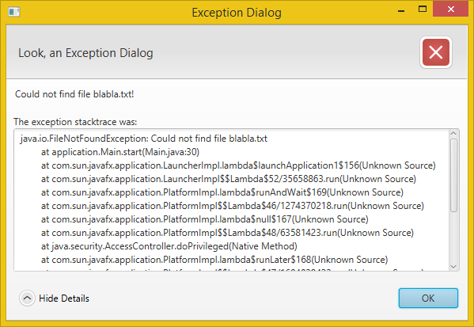Image resolution: width=474 pixels, height=327 pixels.
Task: Click the PlatformImpl$$Lambda$46/1274370218.run line
Action: pos(233,206)
